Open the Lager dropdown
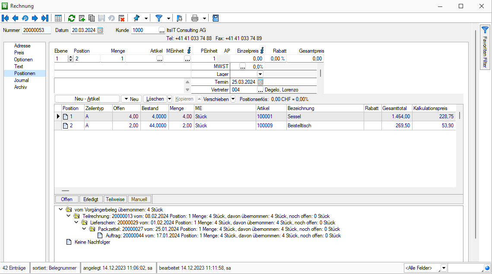 coord(260,74)
